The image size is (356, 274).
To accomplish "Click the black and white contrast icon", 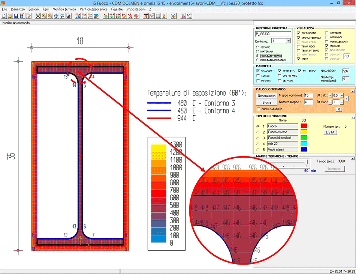I will (68, 16).
